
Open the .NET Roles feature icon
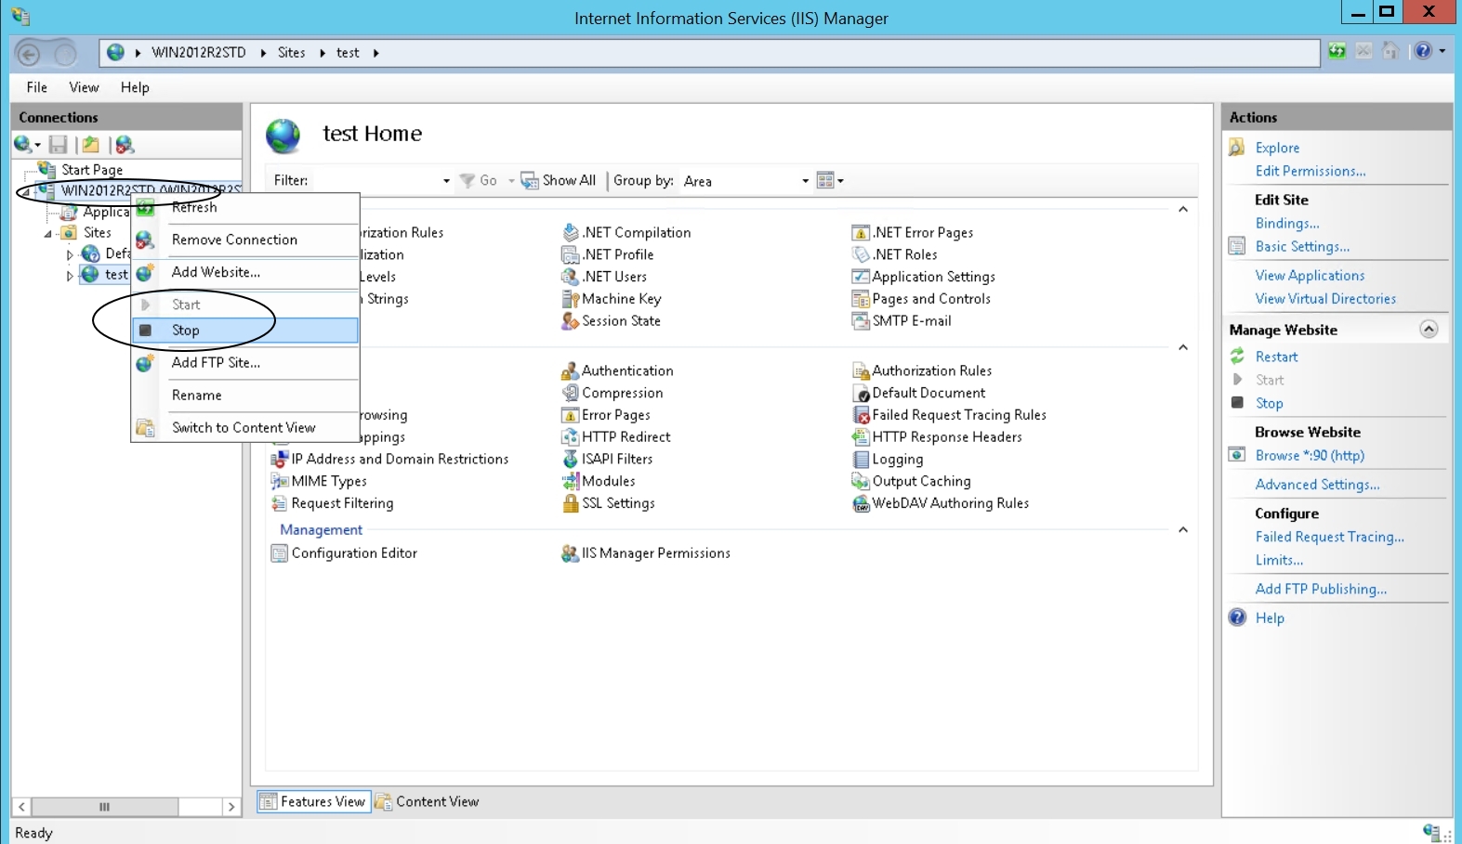tap(861, 254)
